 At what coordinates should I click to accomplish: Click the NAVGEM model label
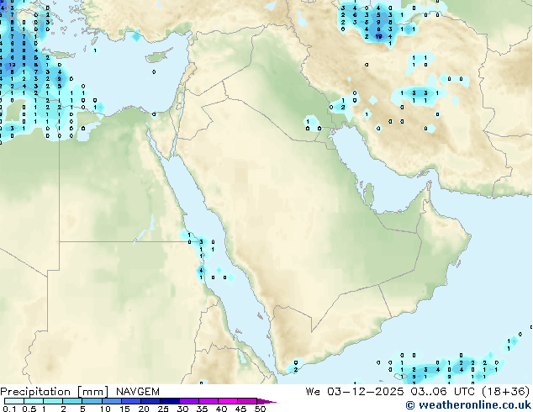click(x=138, y=392)
